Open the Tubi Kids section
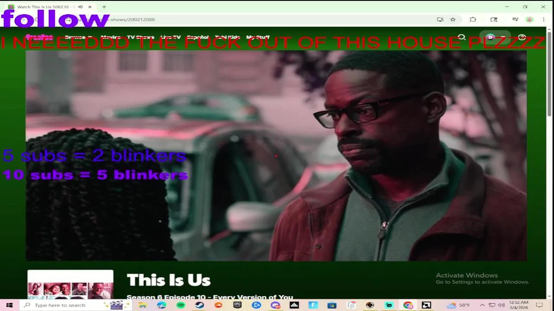This screenshot has width=554, height=311. (x=227, y=37)
